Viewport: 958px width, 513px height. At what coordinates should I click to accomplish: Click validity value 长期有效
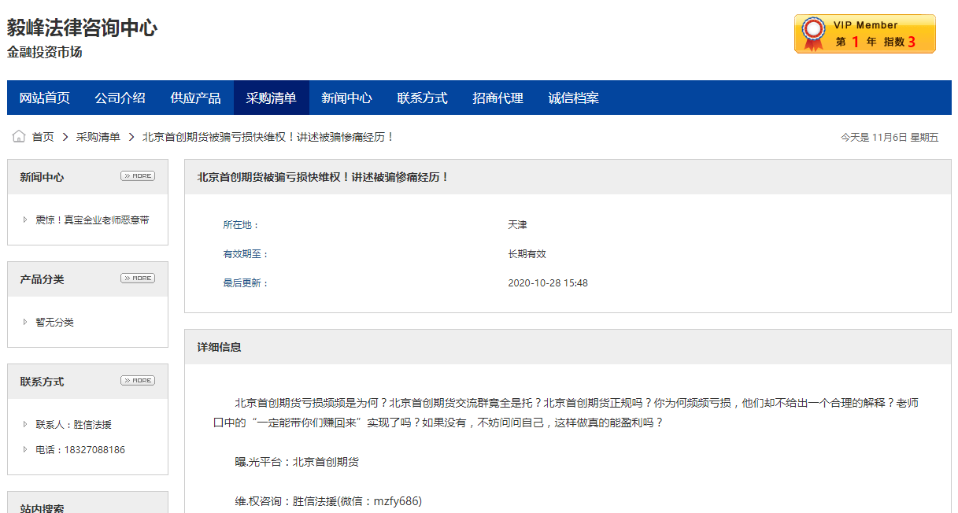(x=527, y=254)
